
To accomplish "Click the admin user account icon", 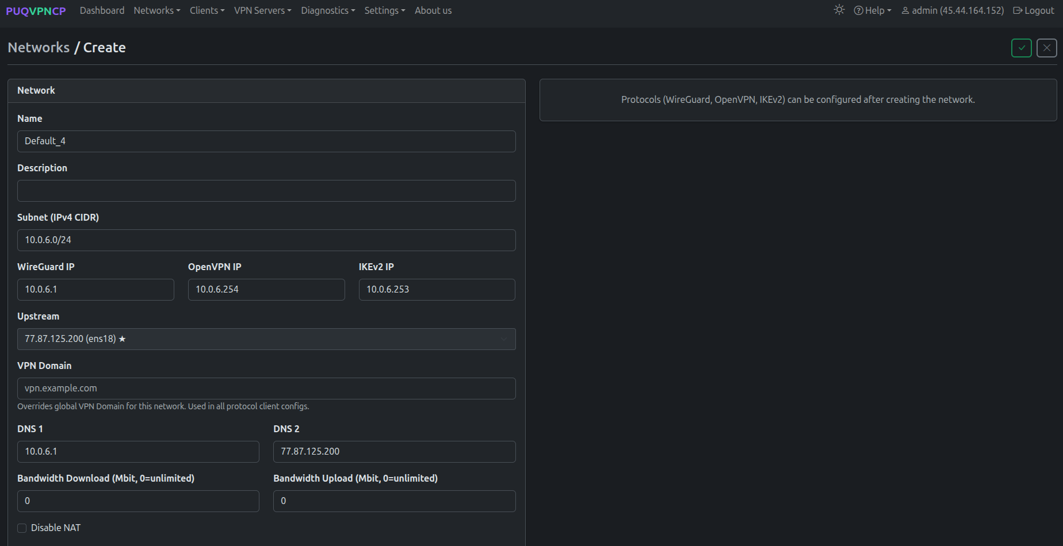I will (905, 10).
